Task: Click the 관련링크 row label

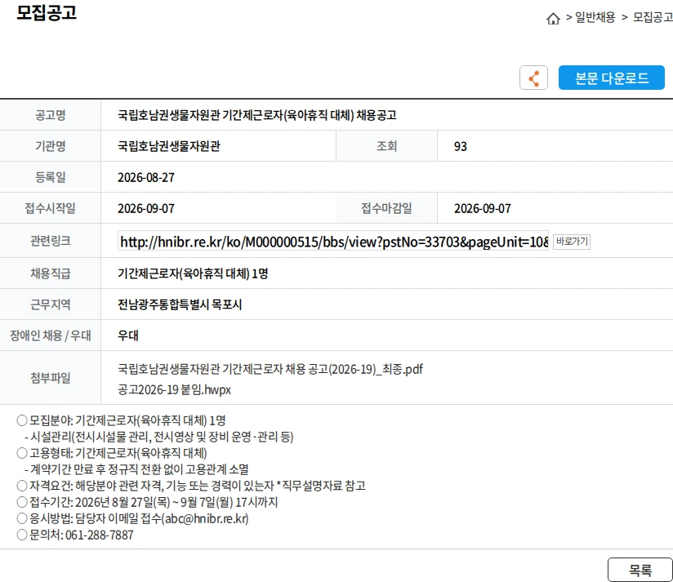Action: click(x=50, y=241)
